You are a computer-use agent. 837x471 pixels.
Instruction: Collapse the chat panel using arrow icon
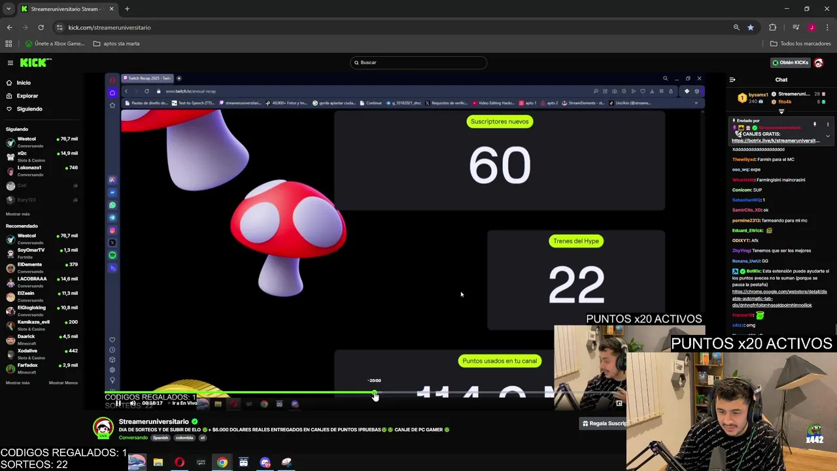(x=732, y=80)
